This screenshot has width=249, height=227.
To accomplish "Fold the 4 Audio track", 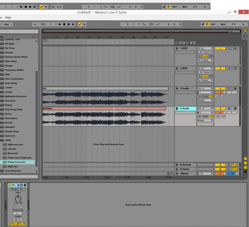I will tap(177, 109).
